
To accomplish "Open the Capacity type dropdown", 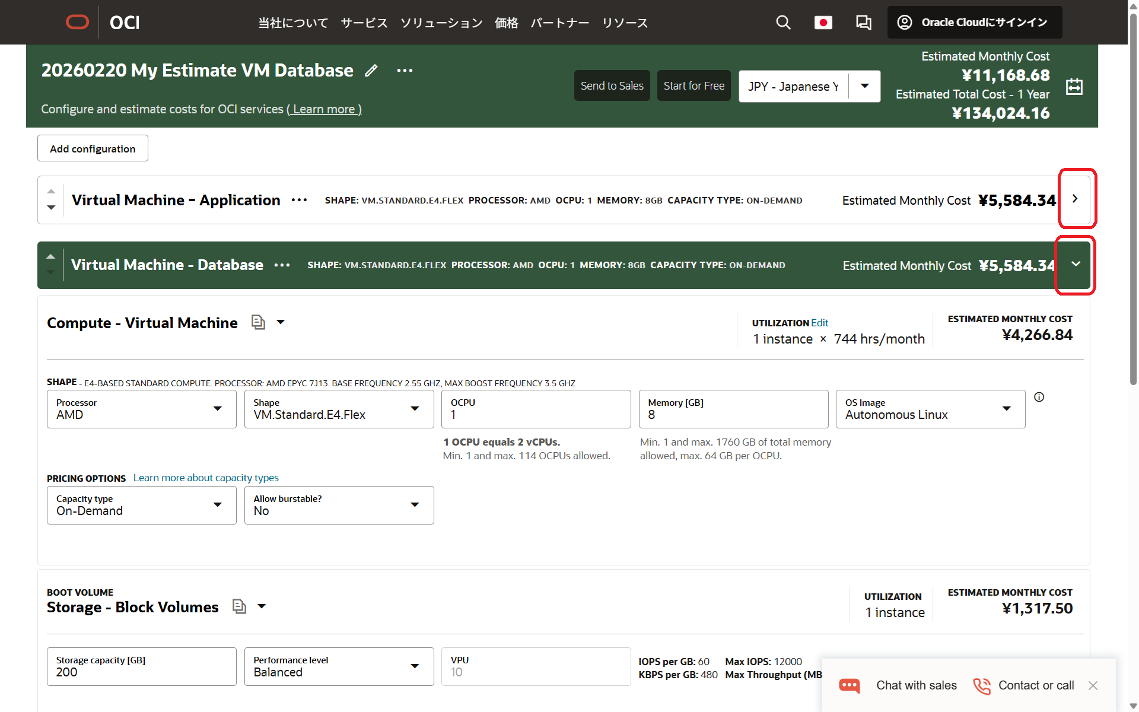I will click(x=141, y=505).
